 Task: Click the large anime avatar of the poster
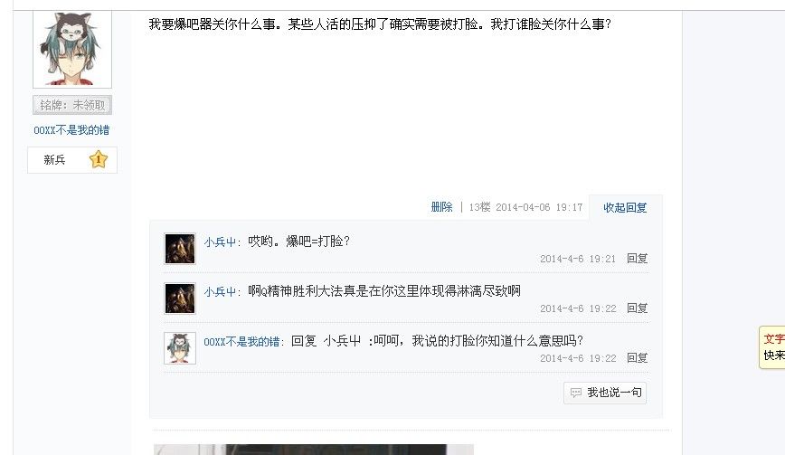(x=72, y=49)
